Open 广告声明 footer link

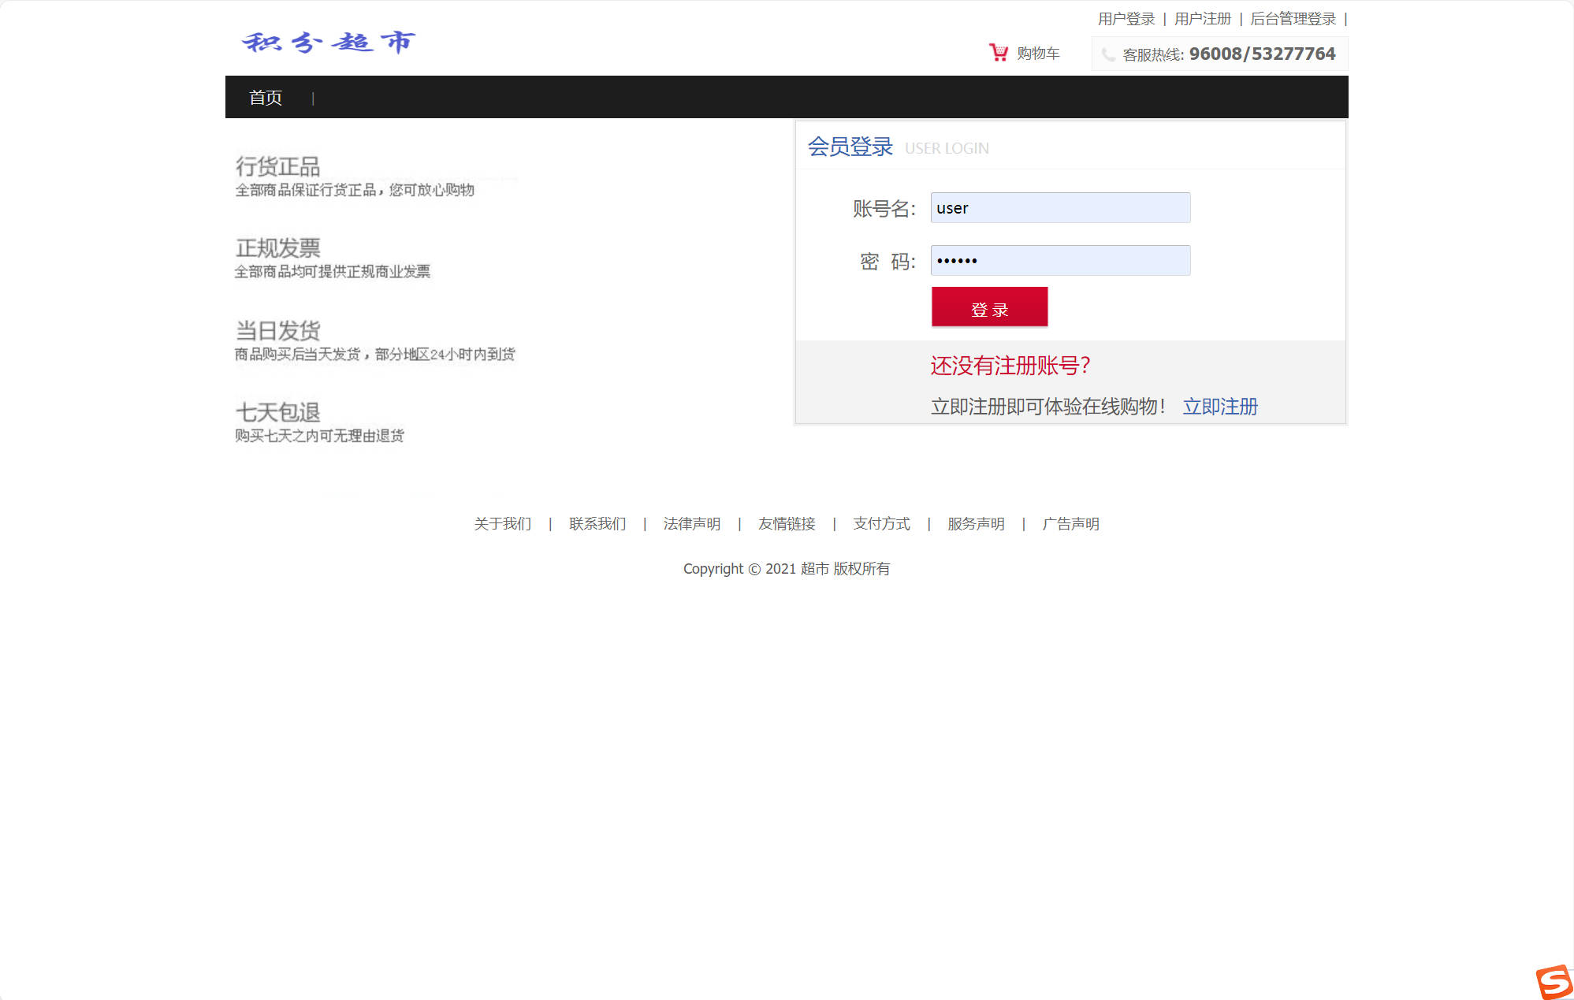pyautogui.click(x=1071, y=523)
